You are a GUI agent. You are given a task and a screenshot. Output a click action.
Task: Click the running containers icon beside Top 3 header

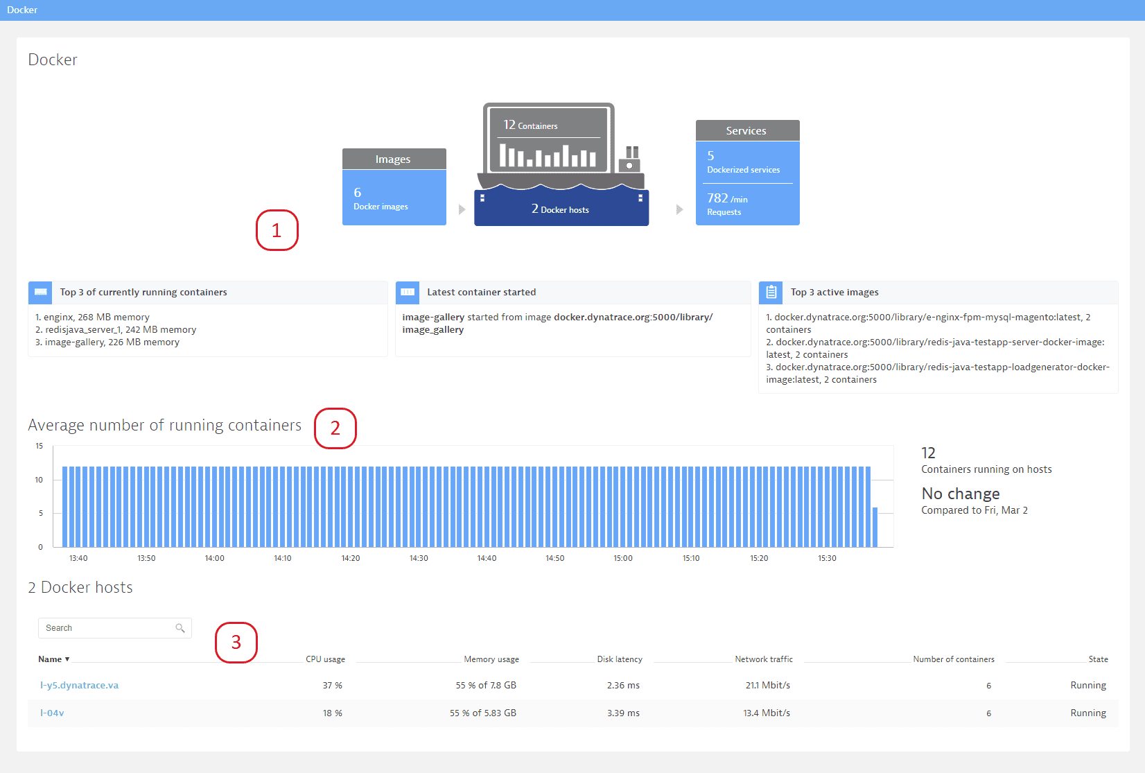[40, 293]
